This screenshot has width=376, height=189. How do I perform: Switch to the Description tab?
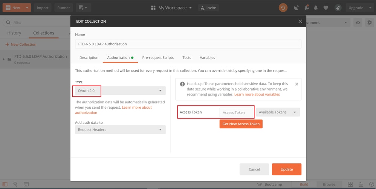click(89, 58)
